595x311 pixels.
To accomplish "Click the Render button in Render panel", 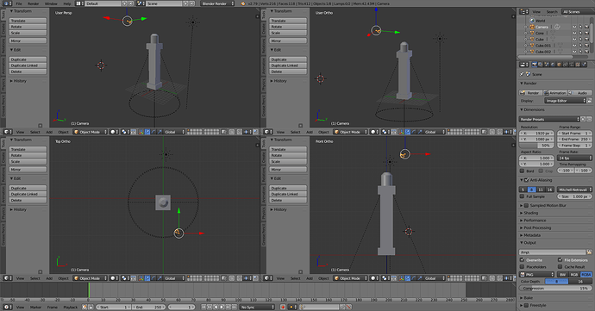I will pyautogui.click(x=530, y=92).
